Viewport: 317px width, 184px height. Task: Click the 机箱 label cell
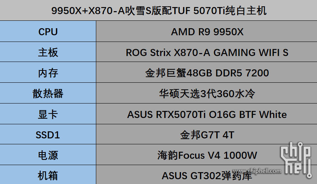tap(48, 175)
